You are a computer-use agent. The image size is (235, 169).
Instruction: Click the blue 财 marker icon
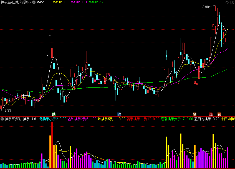119,114
